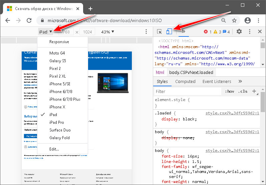This screenshot has width=266, height=185.
Task: Show more styles pane tabs chevron
Action: click(240, 81)
